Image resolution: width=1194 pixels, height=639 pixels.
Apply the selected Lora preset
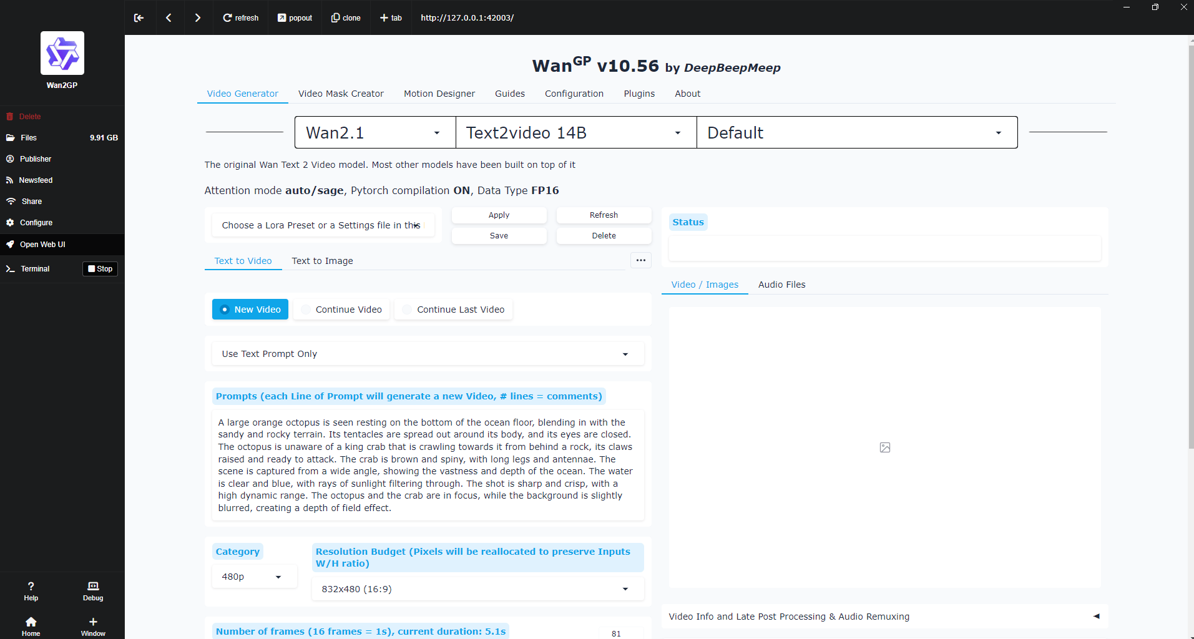pyautogui.click(x=499, y=215)
